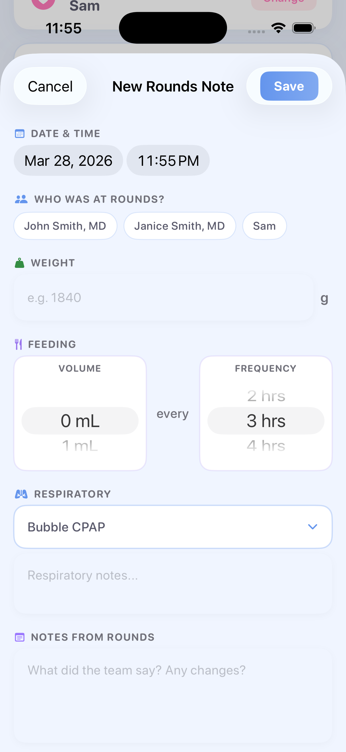Screen dimensions: 346x752
Task: Click the lungs icon beside Respiratory
Action: coord(21,494)
